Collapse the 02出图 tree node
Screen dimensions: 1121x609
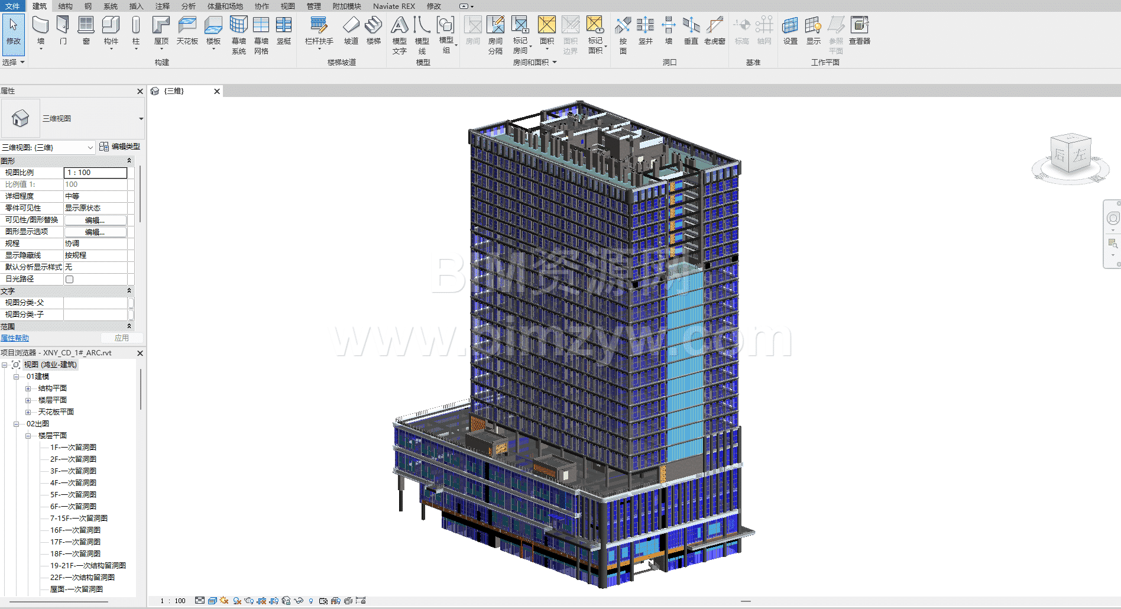coord(16,424)
